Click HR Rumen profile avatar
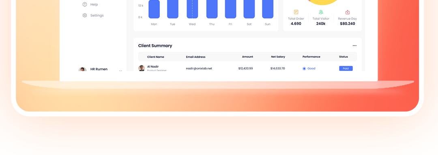 pyautogui.click(x=82, y=69)
